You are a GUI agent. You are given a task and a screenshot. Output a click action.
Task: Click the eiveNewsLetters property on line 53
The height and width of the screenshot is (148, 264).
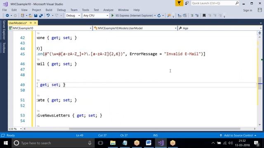53,116
